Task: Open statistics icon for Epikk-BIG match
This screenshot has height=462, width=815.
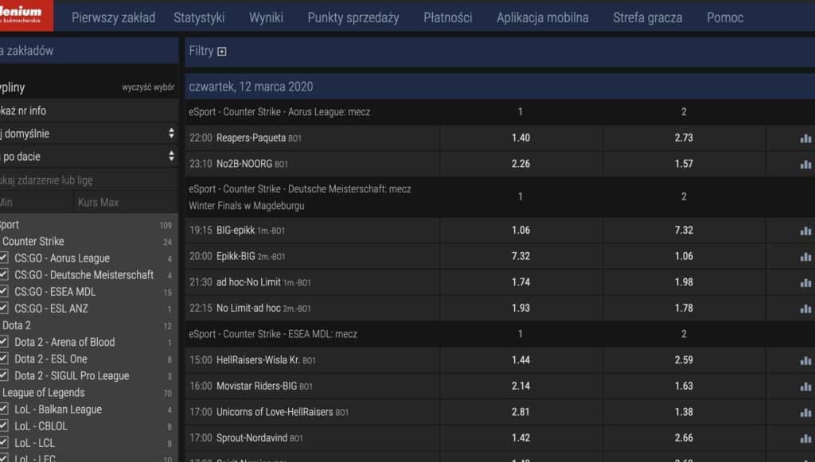Action: pos(805,256)
